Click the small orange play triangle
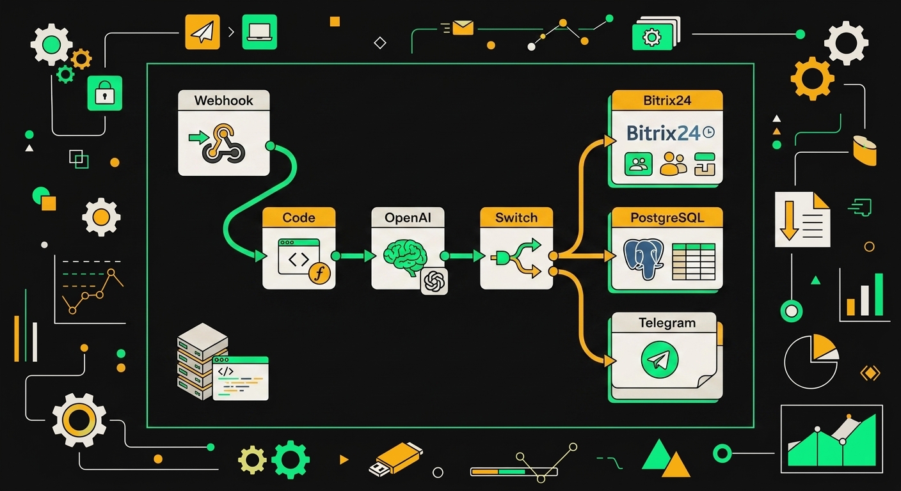Image resolution: width=901 pixels, height=491 pixels. (344, 459)
